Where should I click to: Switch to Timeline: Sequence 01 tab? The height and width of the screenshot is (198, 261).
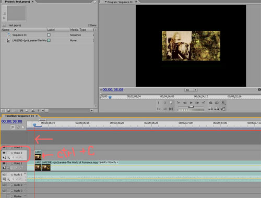pyautogui.click(x=19, y=116)
